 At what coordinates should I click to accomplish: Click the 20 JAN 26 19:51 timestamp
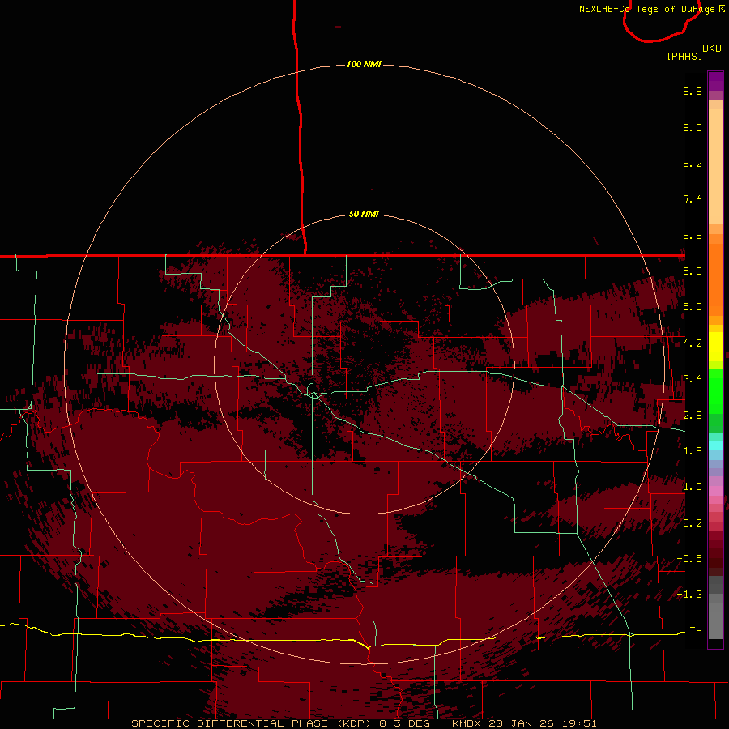click(x=543, y=723)
